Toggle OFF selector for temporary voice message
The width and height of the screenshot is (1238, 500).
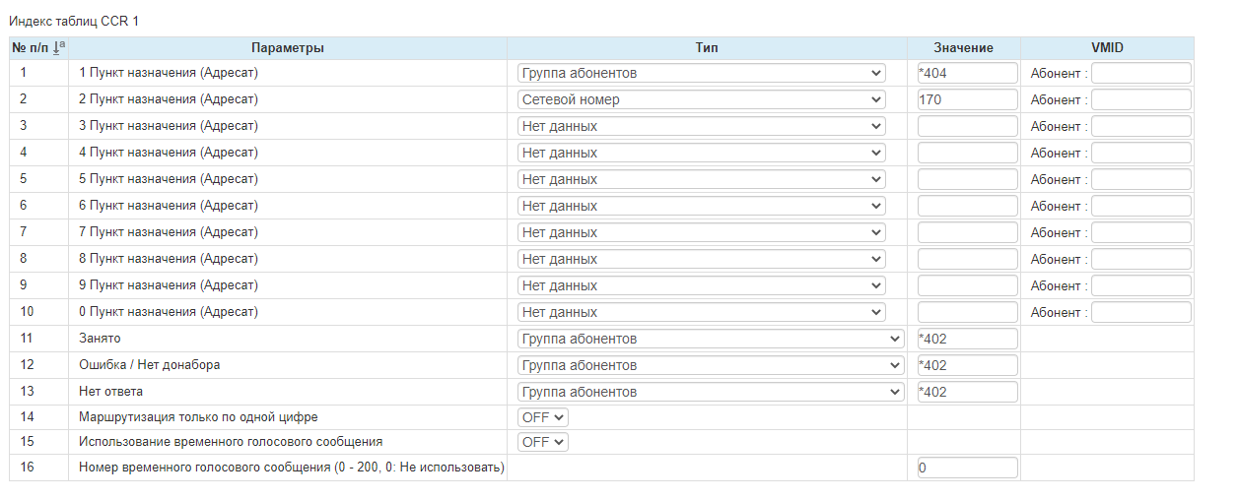coord(543,442)
